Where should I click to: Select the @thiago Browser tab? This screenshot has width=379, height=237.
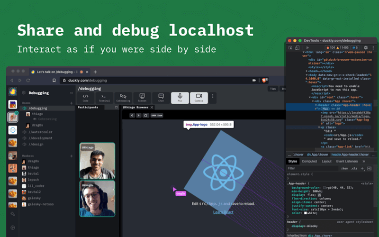pos(135,108)
